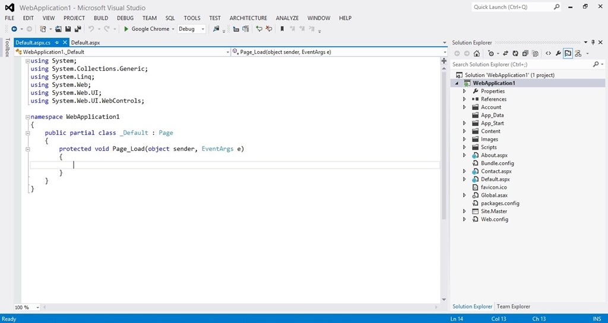This screenshot has height=323, width=608.
Task: Close the Default.aspx.cs tab
Action: tap(65, 43)
